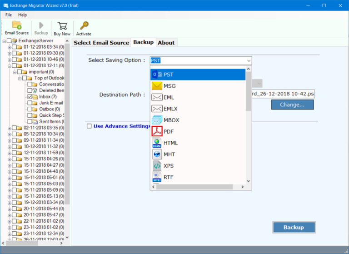Check the 01-12-2018 03-34 folder checkbox

click(x=14, y=47)
